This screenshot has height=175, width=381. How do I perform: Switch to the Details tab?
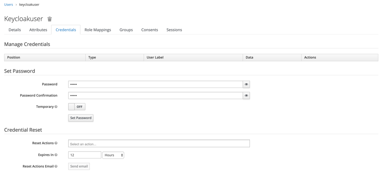pos(15,30)
